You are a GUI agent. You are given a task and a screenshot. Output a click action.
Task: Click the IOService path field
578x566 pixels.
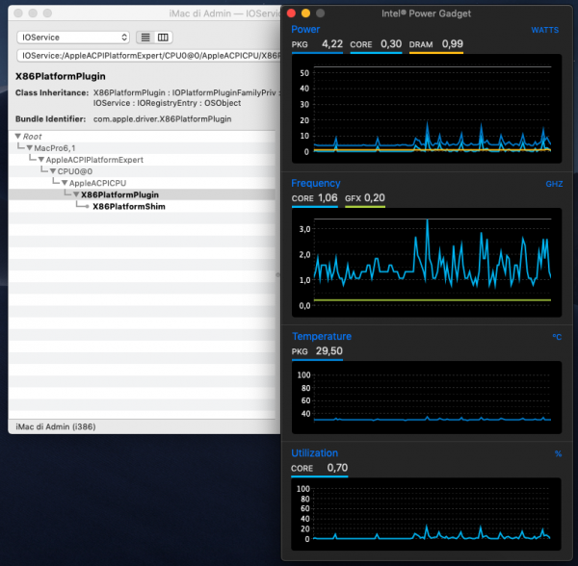point(144,56)
